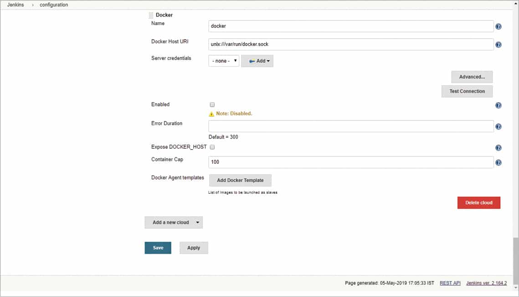Click into the Container Cap input field

click(x=351, y=162)
